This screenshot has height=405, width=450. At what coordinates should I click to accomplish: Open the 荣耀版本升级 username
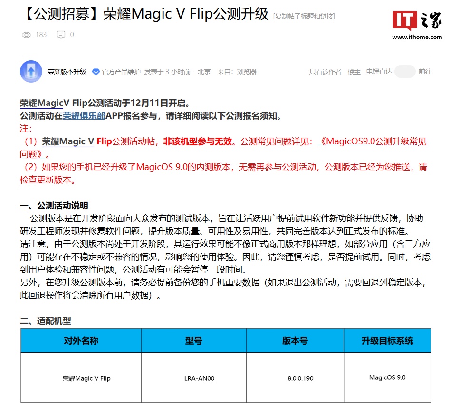point(67,72)
